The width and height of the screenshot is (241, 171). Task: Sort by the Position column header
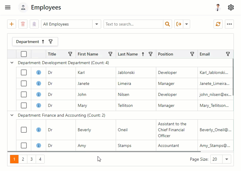tap(165, 54)
